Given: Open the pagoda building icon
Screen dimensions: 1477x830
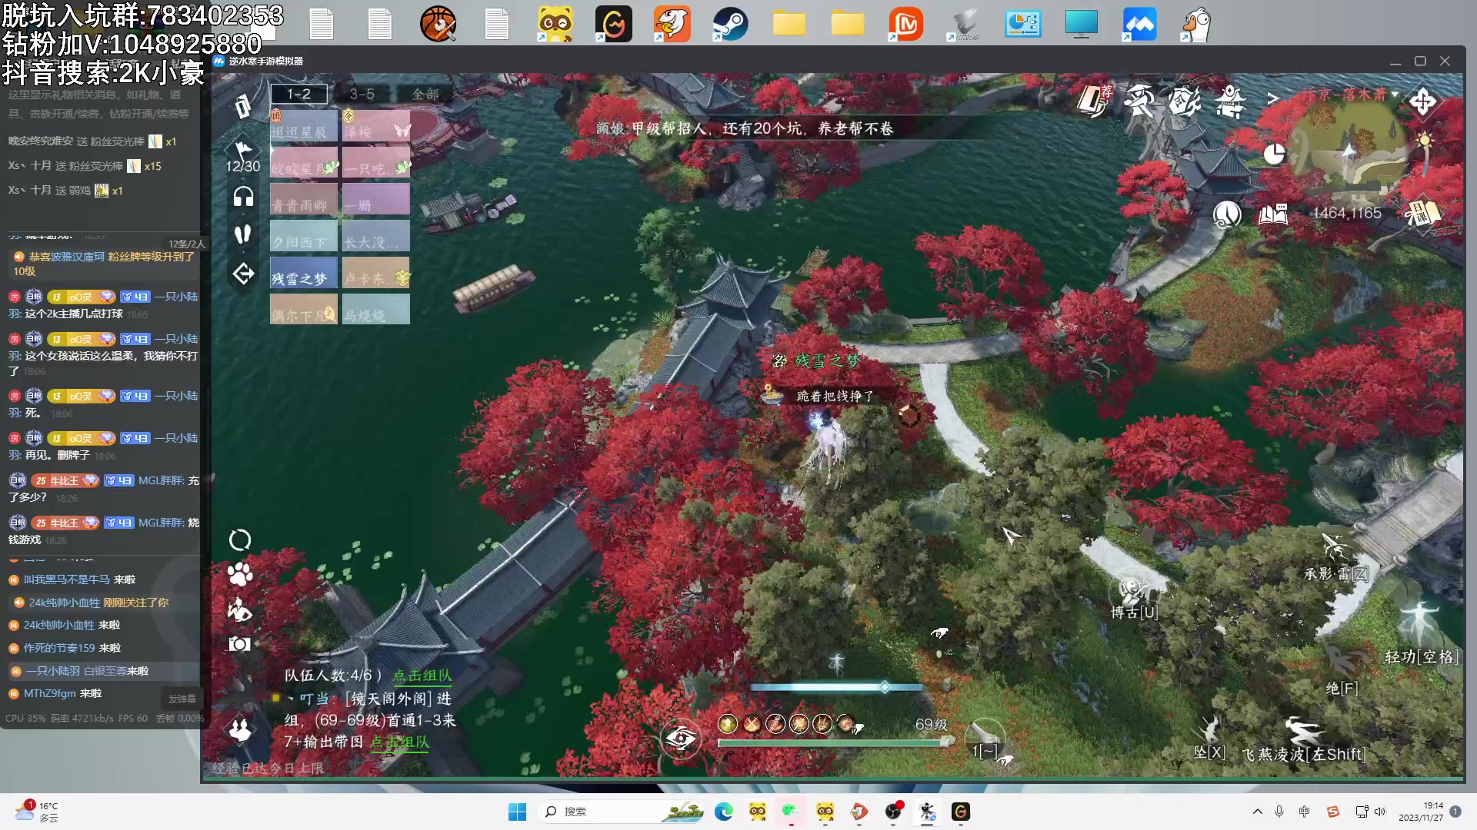Looking at the screenshot, I should click(x=1231, y=101).
